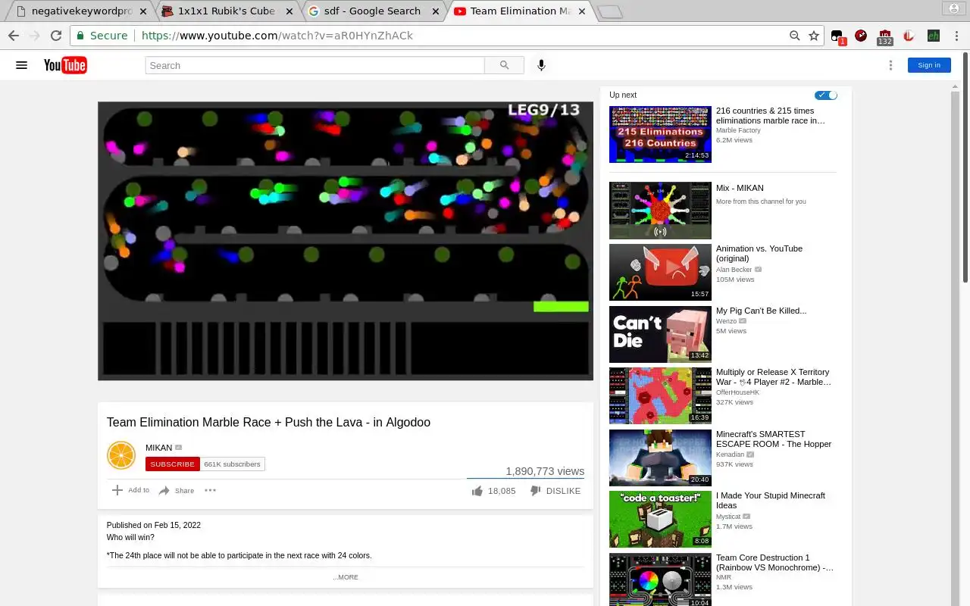Click the green terminal-style extension icon
This screenshot has height=606, width=970.
coord(934,36)
